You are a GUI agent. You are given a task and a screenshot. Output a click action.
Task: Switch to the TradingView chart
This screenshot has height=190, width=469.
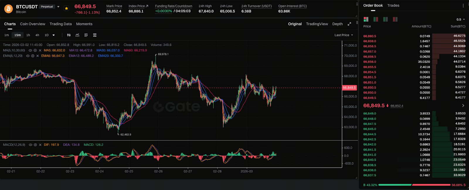click(x=317, y=24)
